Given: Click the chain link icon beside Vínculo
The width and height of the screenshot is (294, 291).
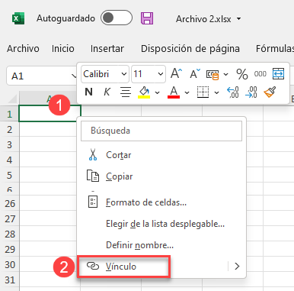Looking at the screenshot, I should click(x=93, y=266).
